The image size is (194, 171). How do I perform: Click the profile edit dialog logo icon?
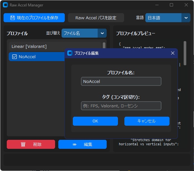click(70, 53)
